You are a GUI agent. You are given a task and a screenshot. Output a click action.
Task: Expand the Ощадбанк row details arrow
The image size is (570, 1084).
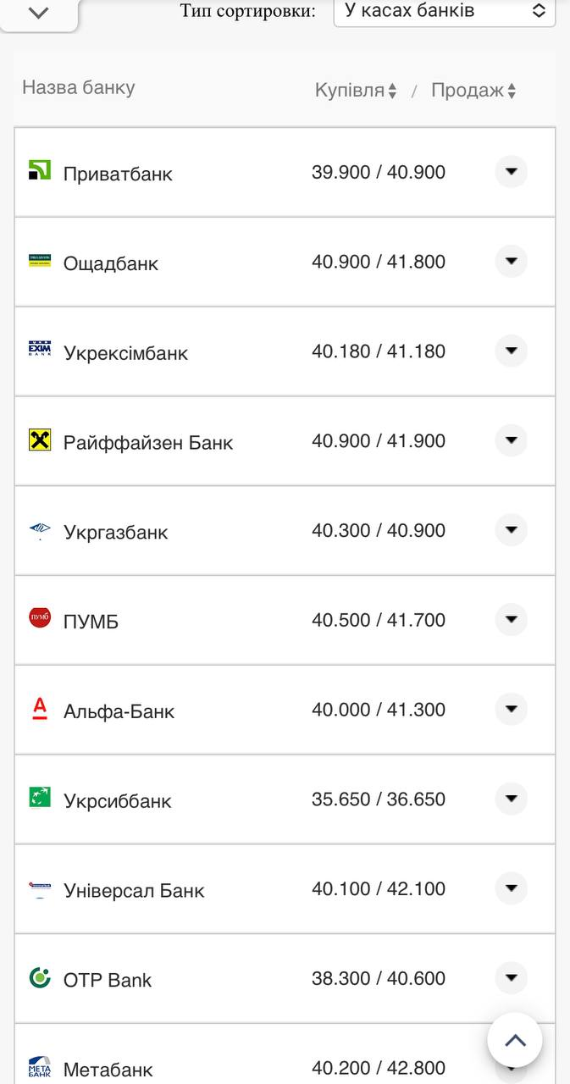pyautogui.click(x=511, y=262)
